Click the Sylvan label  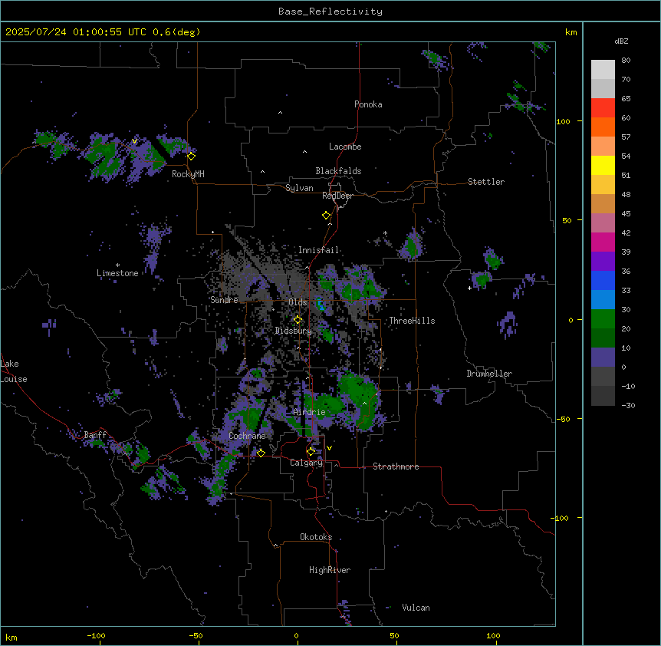[299, 188]
